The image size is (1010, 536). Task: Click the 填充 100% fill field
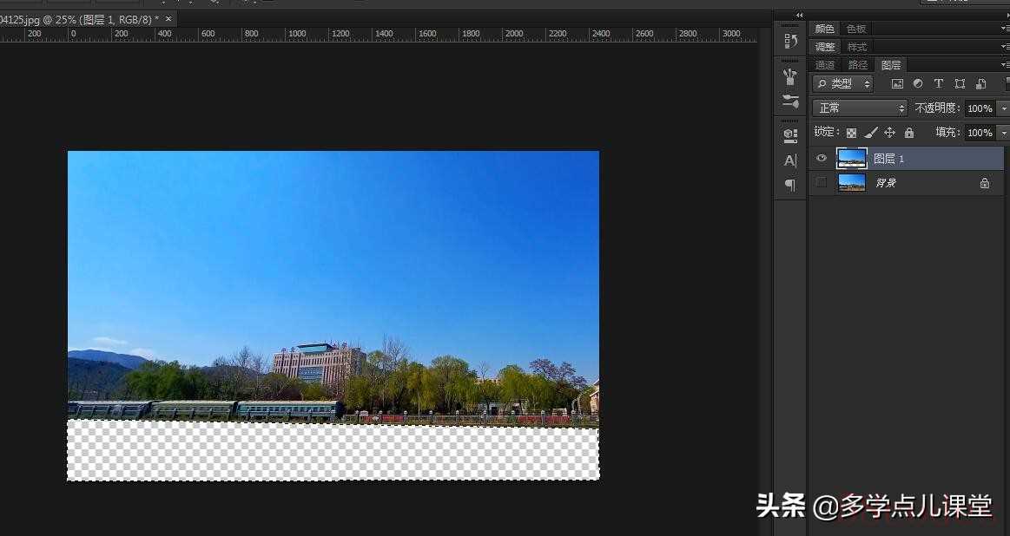(x=980, y=133)
